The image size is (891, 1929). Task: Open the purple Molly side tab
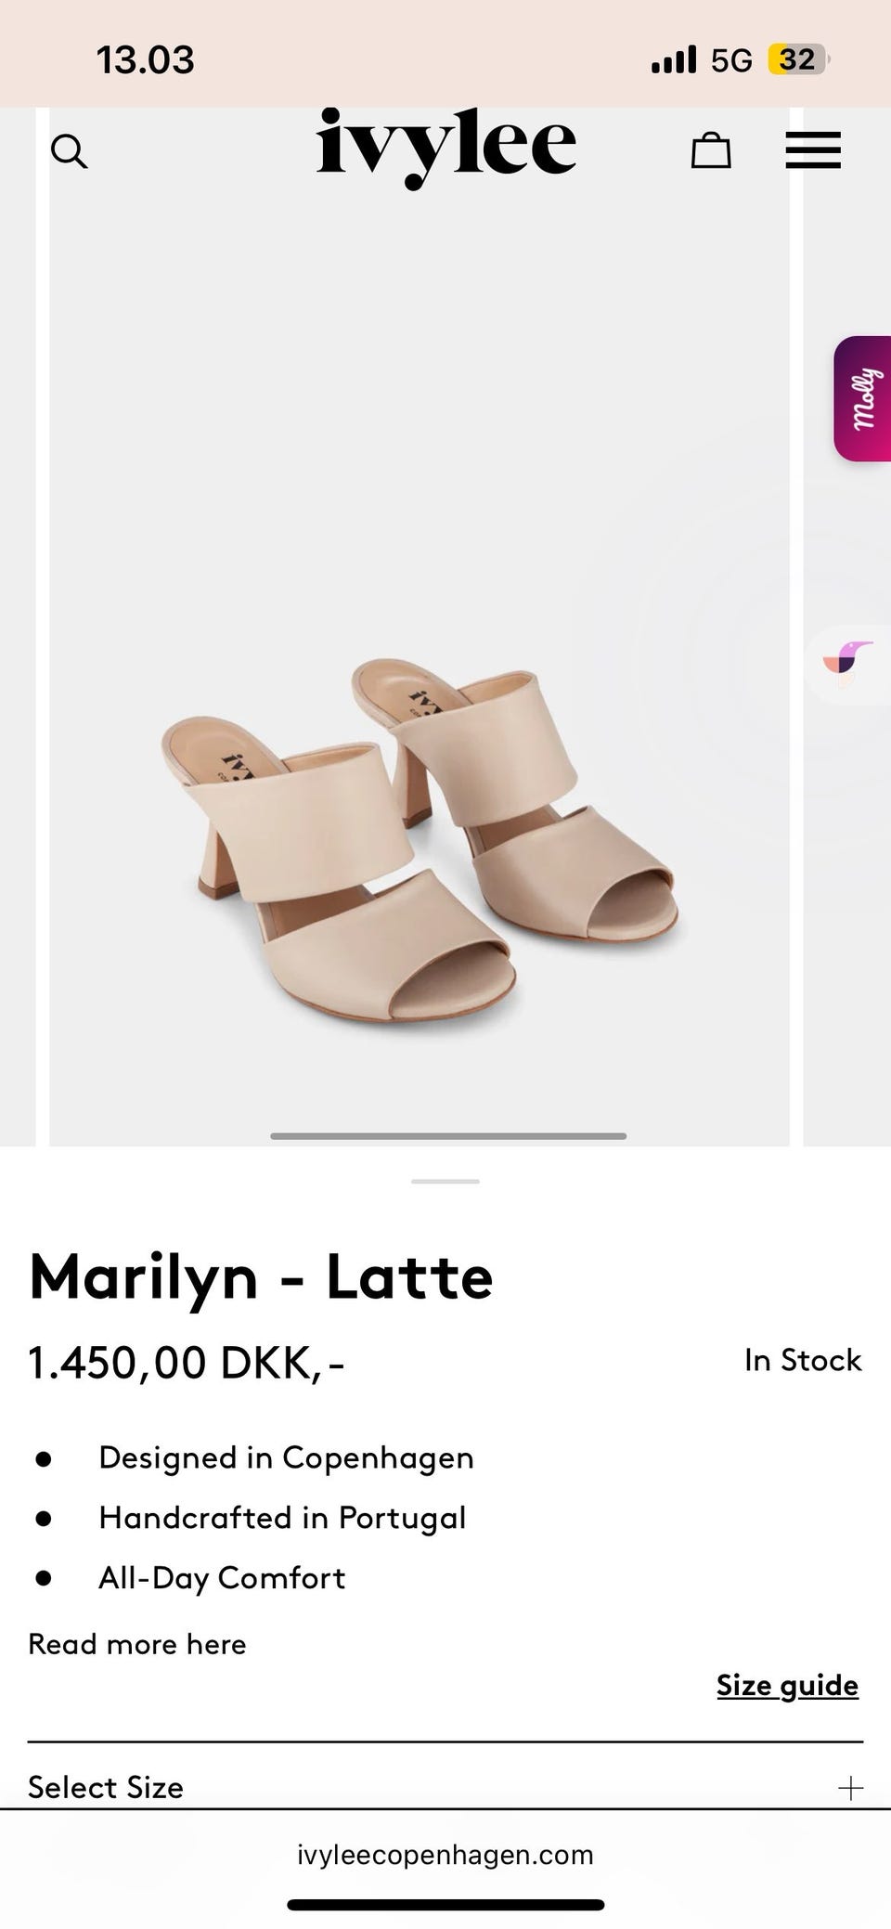pyautogui.click(x=862, y=398)
